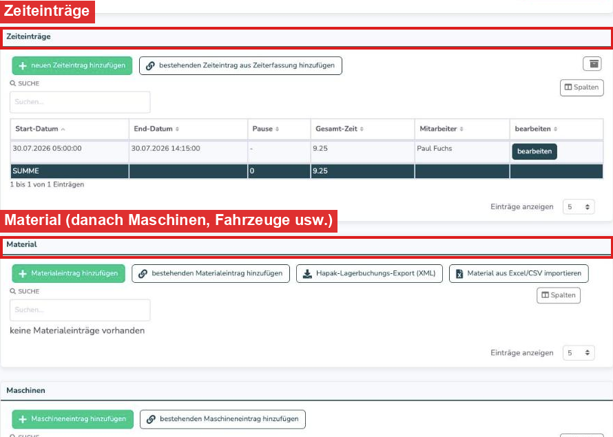Add a new Zeiteintrag
The height and width of the screenshot is (437, 613).
pos(72,65)
